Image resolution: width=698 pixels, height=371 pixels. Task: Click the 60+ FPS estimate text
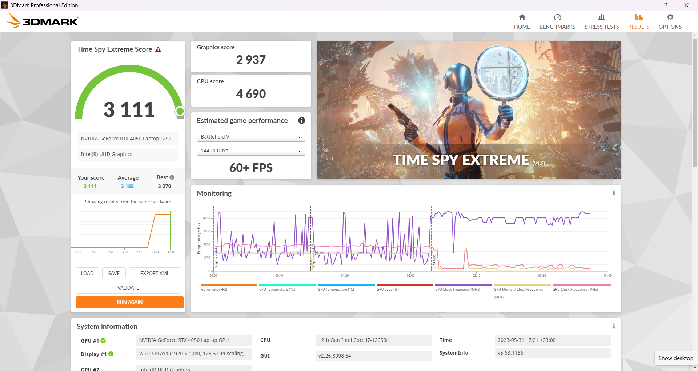251,168
